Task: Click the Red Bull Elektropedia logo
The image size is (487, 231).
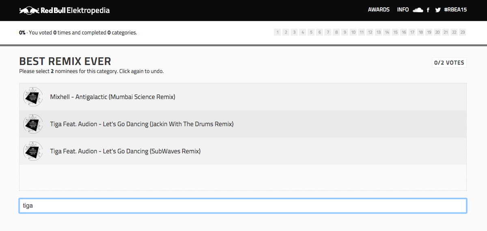Action: pos(64,10)
